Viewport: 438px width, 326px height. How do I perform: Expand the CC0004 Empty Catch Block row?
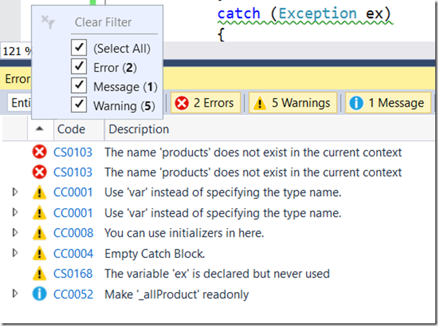(x=15, y=253)
